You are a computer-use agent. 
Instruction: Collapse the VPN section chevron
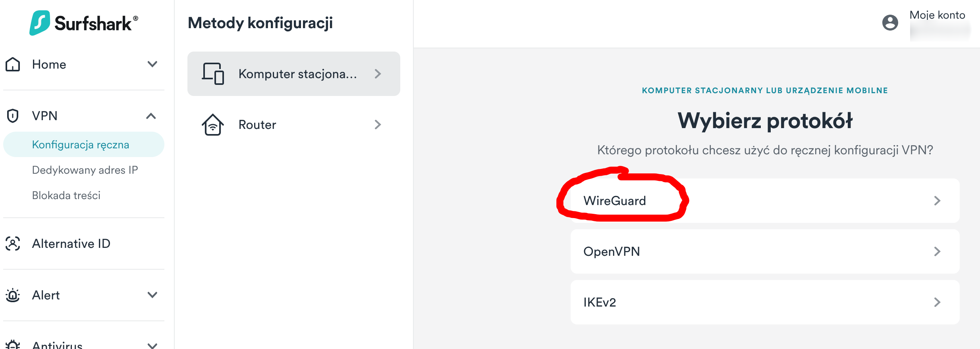pos(151,116)
